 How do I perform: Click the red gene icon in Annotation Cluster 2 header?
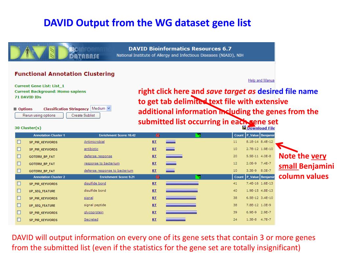pos(158,177)
